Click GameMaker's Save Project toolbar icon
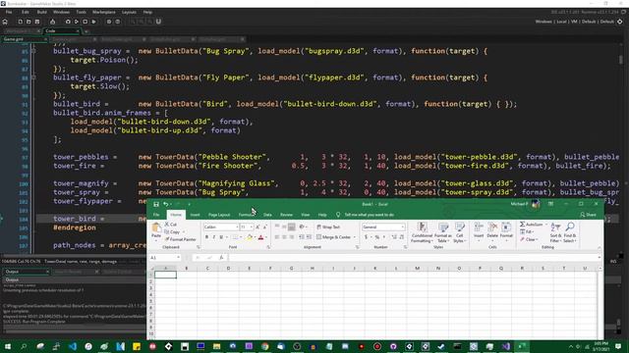The height and width of the screenshot is (353, 629). pyautogui.click(x=37, y=22)
